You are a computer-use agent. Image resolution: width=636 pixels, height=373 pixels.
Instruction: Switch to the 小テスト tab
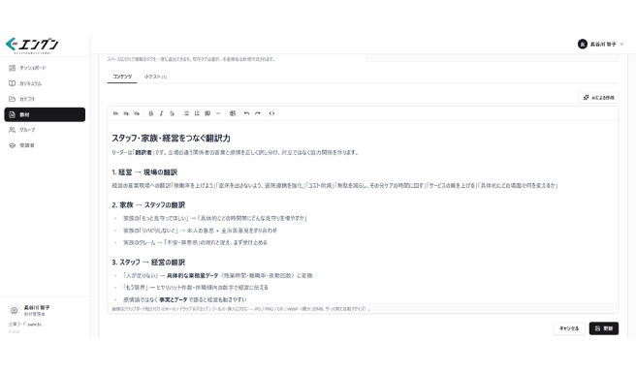(x=155, y=77)
